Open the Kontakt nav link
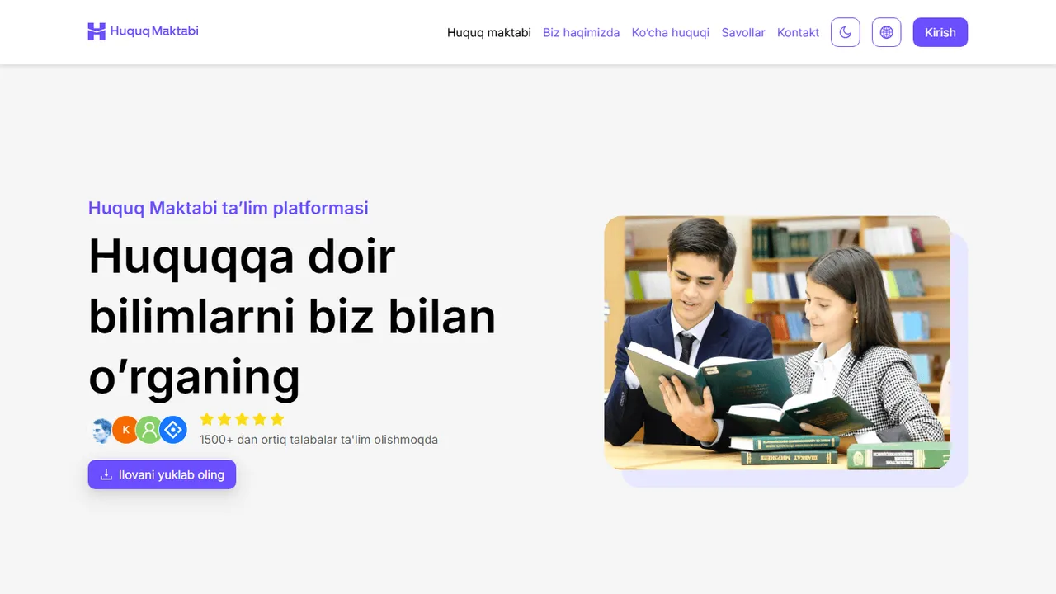 pos(799,33)
